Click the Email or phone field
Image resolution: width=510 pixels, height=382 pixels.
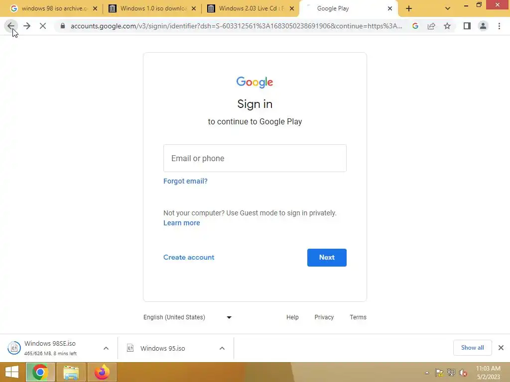pyautogui.click(x=255, y=158)
